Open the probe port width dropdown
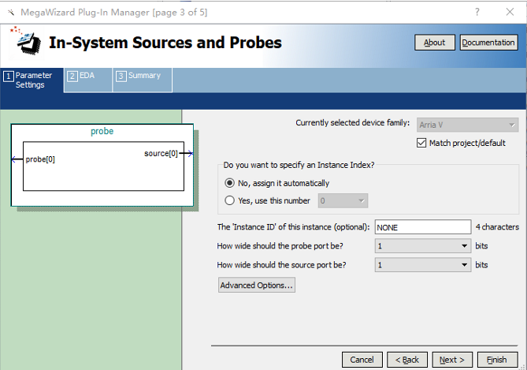 point(423,246)
